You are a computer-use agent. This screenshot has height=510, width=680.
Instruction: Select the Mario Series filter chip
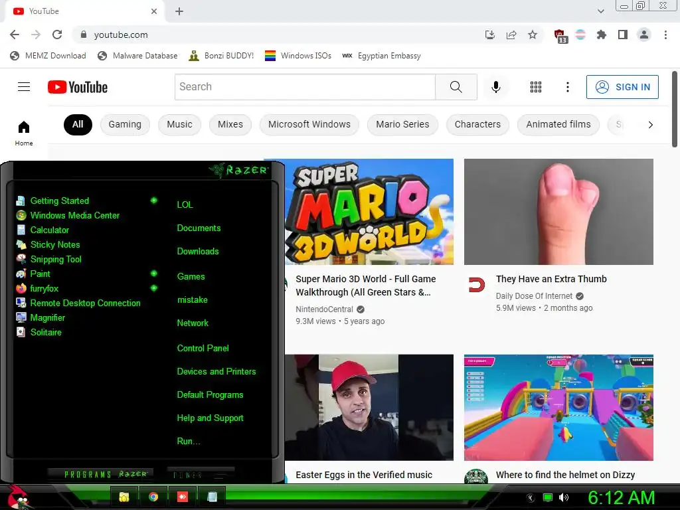click(402, 124)
